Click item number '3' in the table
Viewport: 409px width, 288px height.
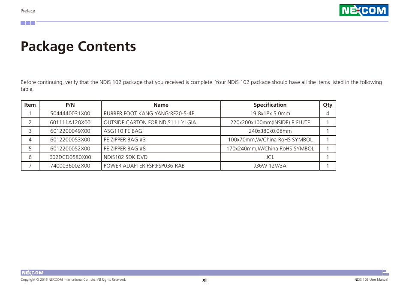pyautogui.click(x=30, y=131)
